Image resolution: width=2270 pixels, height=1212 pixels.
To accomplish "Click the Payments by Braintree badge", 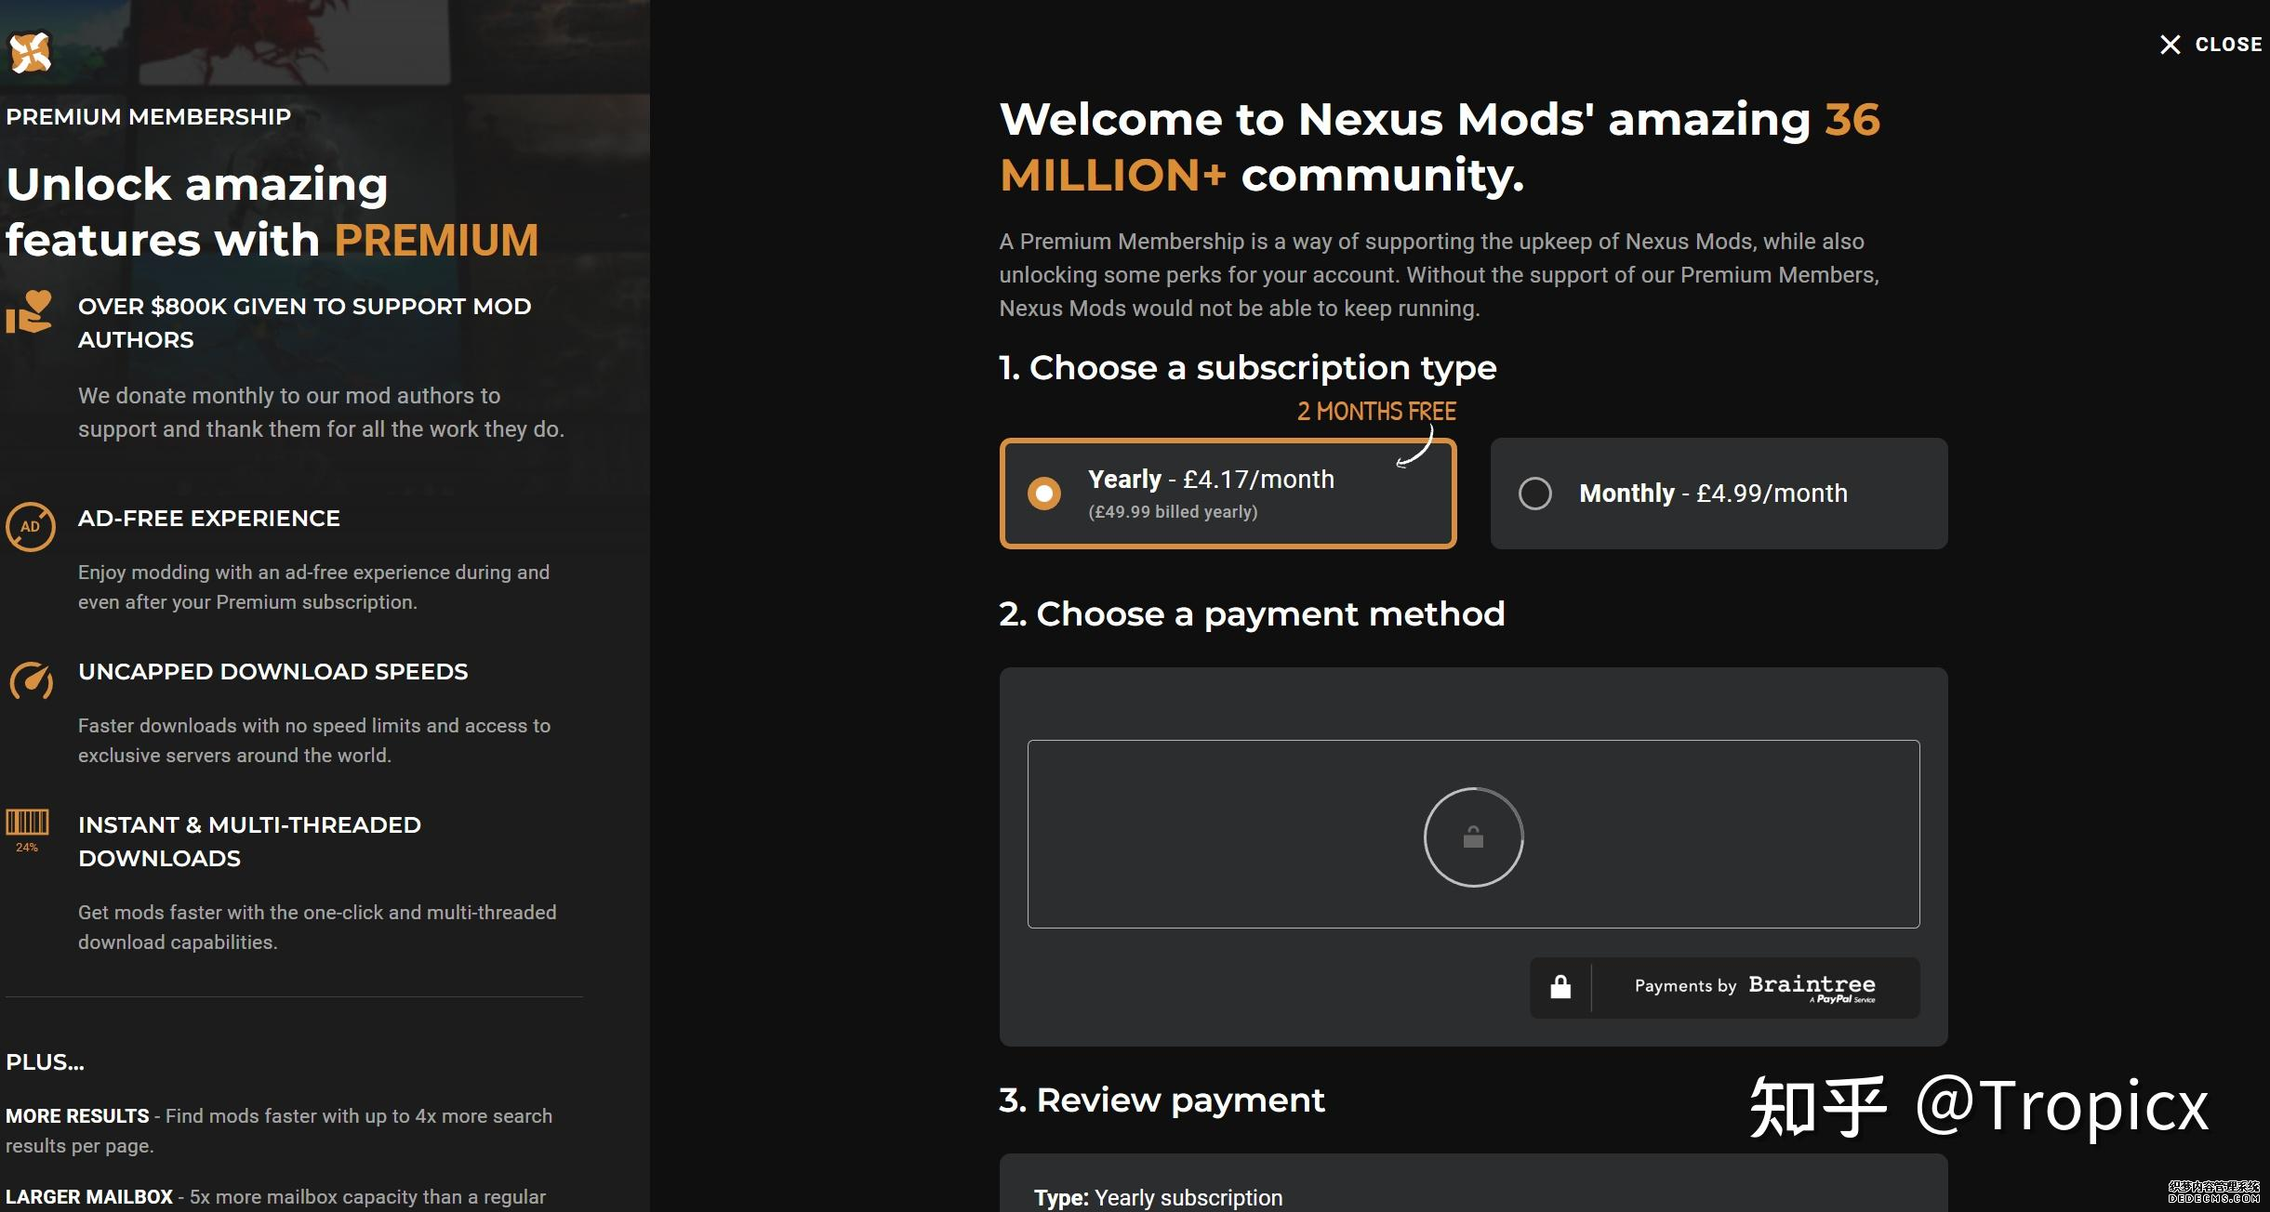I will click(1754, 987).
